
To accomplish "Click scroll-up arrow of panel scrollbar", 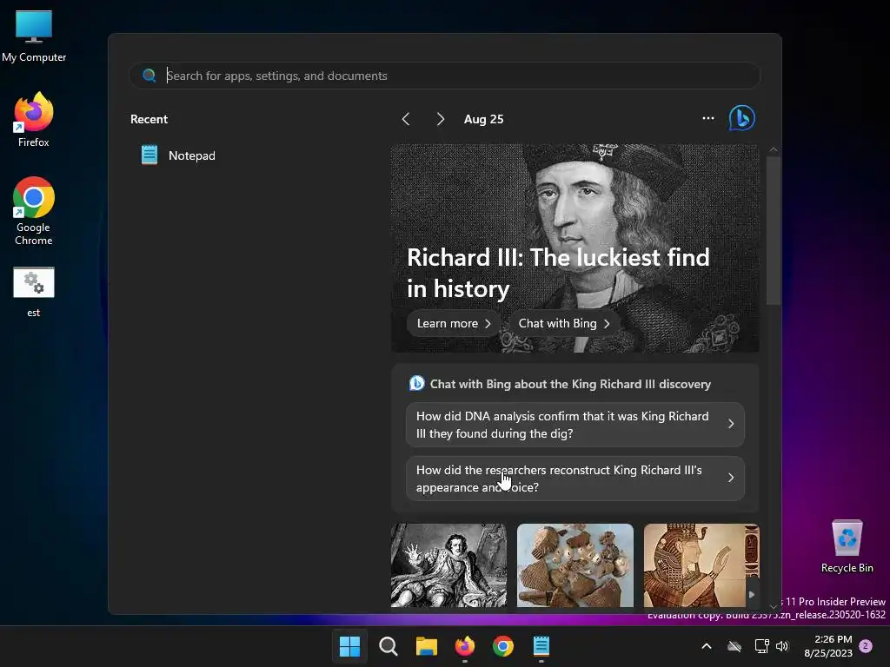I will (773, 149).
